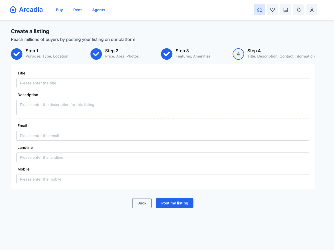Image resolution: width=334 pixels, height=250 pixels.
Task: Open the inbox tray icon
Action: [286, 10]
